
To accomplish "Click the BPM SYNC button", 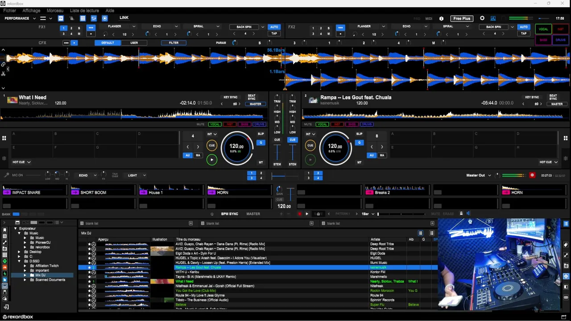I will pos(230,214).
